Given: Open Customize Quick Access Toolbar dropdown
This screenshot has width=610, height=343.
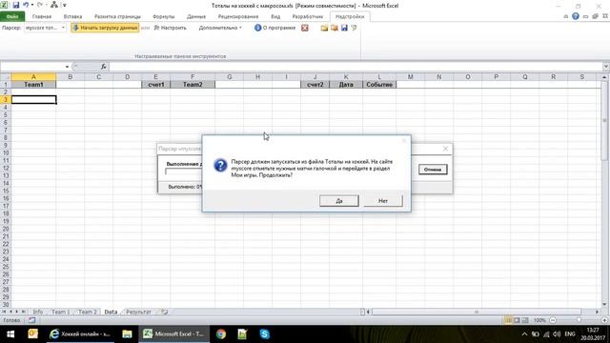Looking at the screenshot, I should [65, 5].
